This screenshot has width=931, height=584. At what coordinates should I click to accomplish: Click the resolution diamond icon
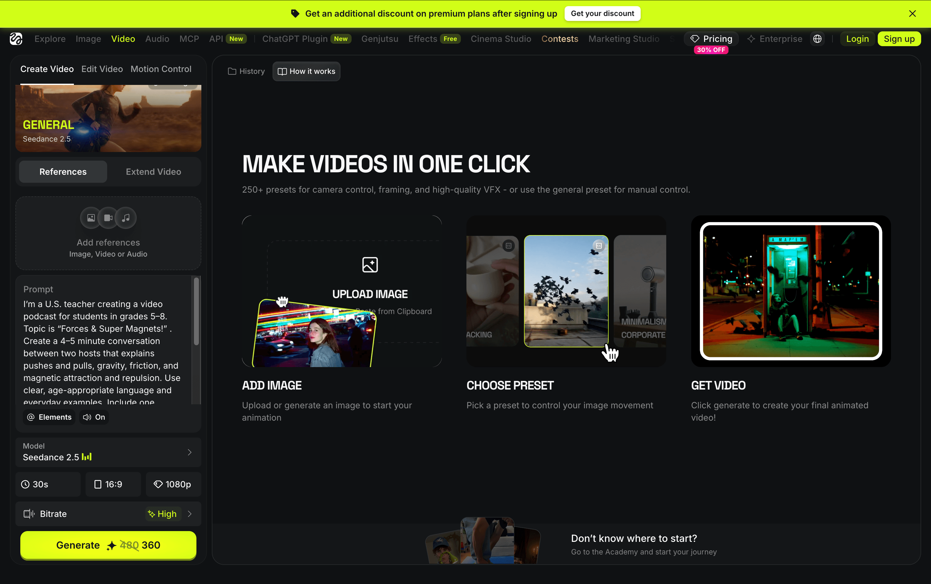coord(158,484)
